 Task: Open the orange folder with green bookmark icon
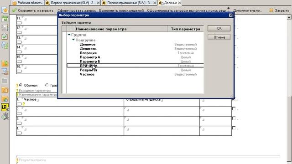click(5, 63)
